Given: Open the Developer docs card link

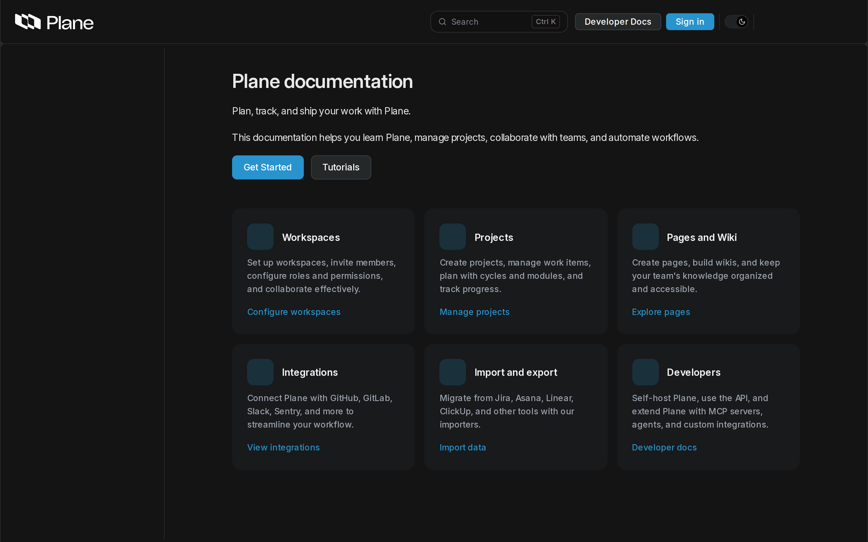Looking at the screenshot, I should click(664, 447).
